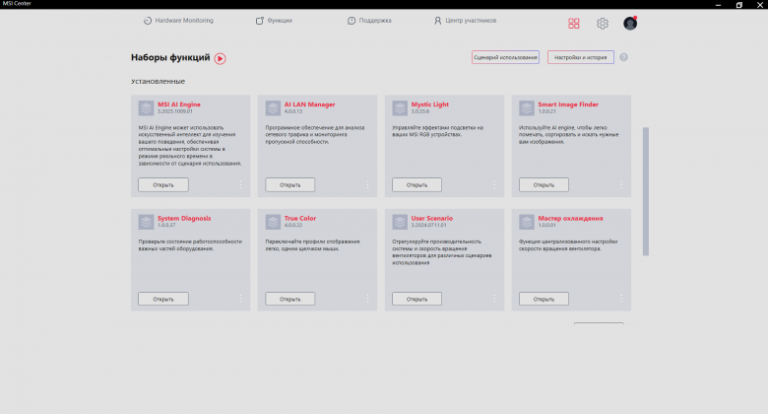Click the Мастер охлаждения title
This screenshot has width=768, height=414.
pos(570,218)
